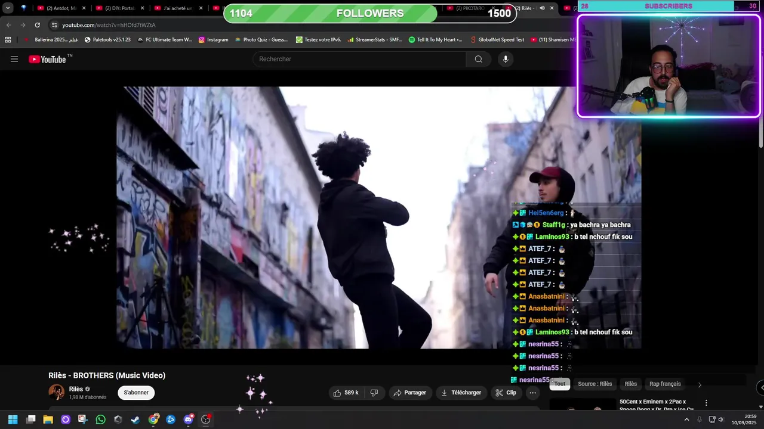Go forward in browser history
This screenshot has height=429, width=764.
coord(23,25)
